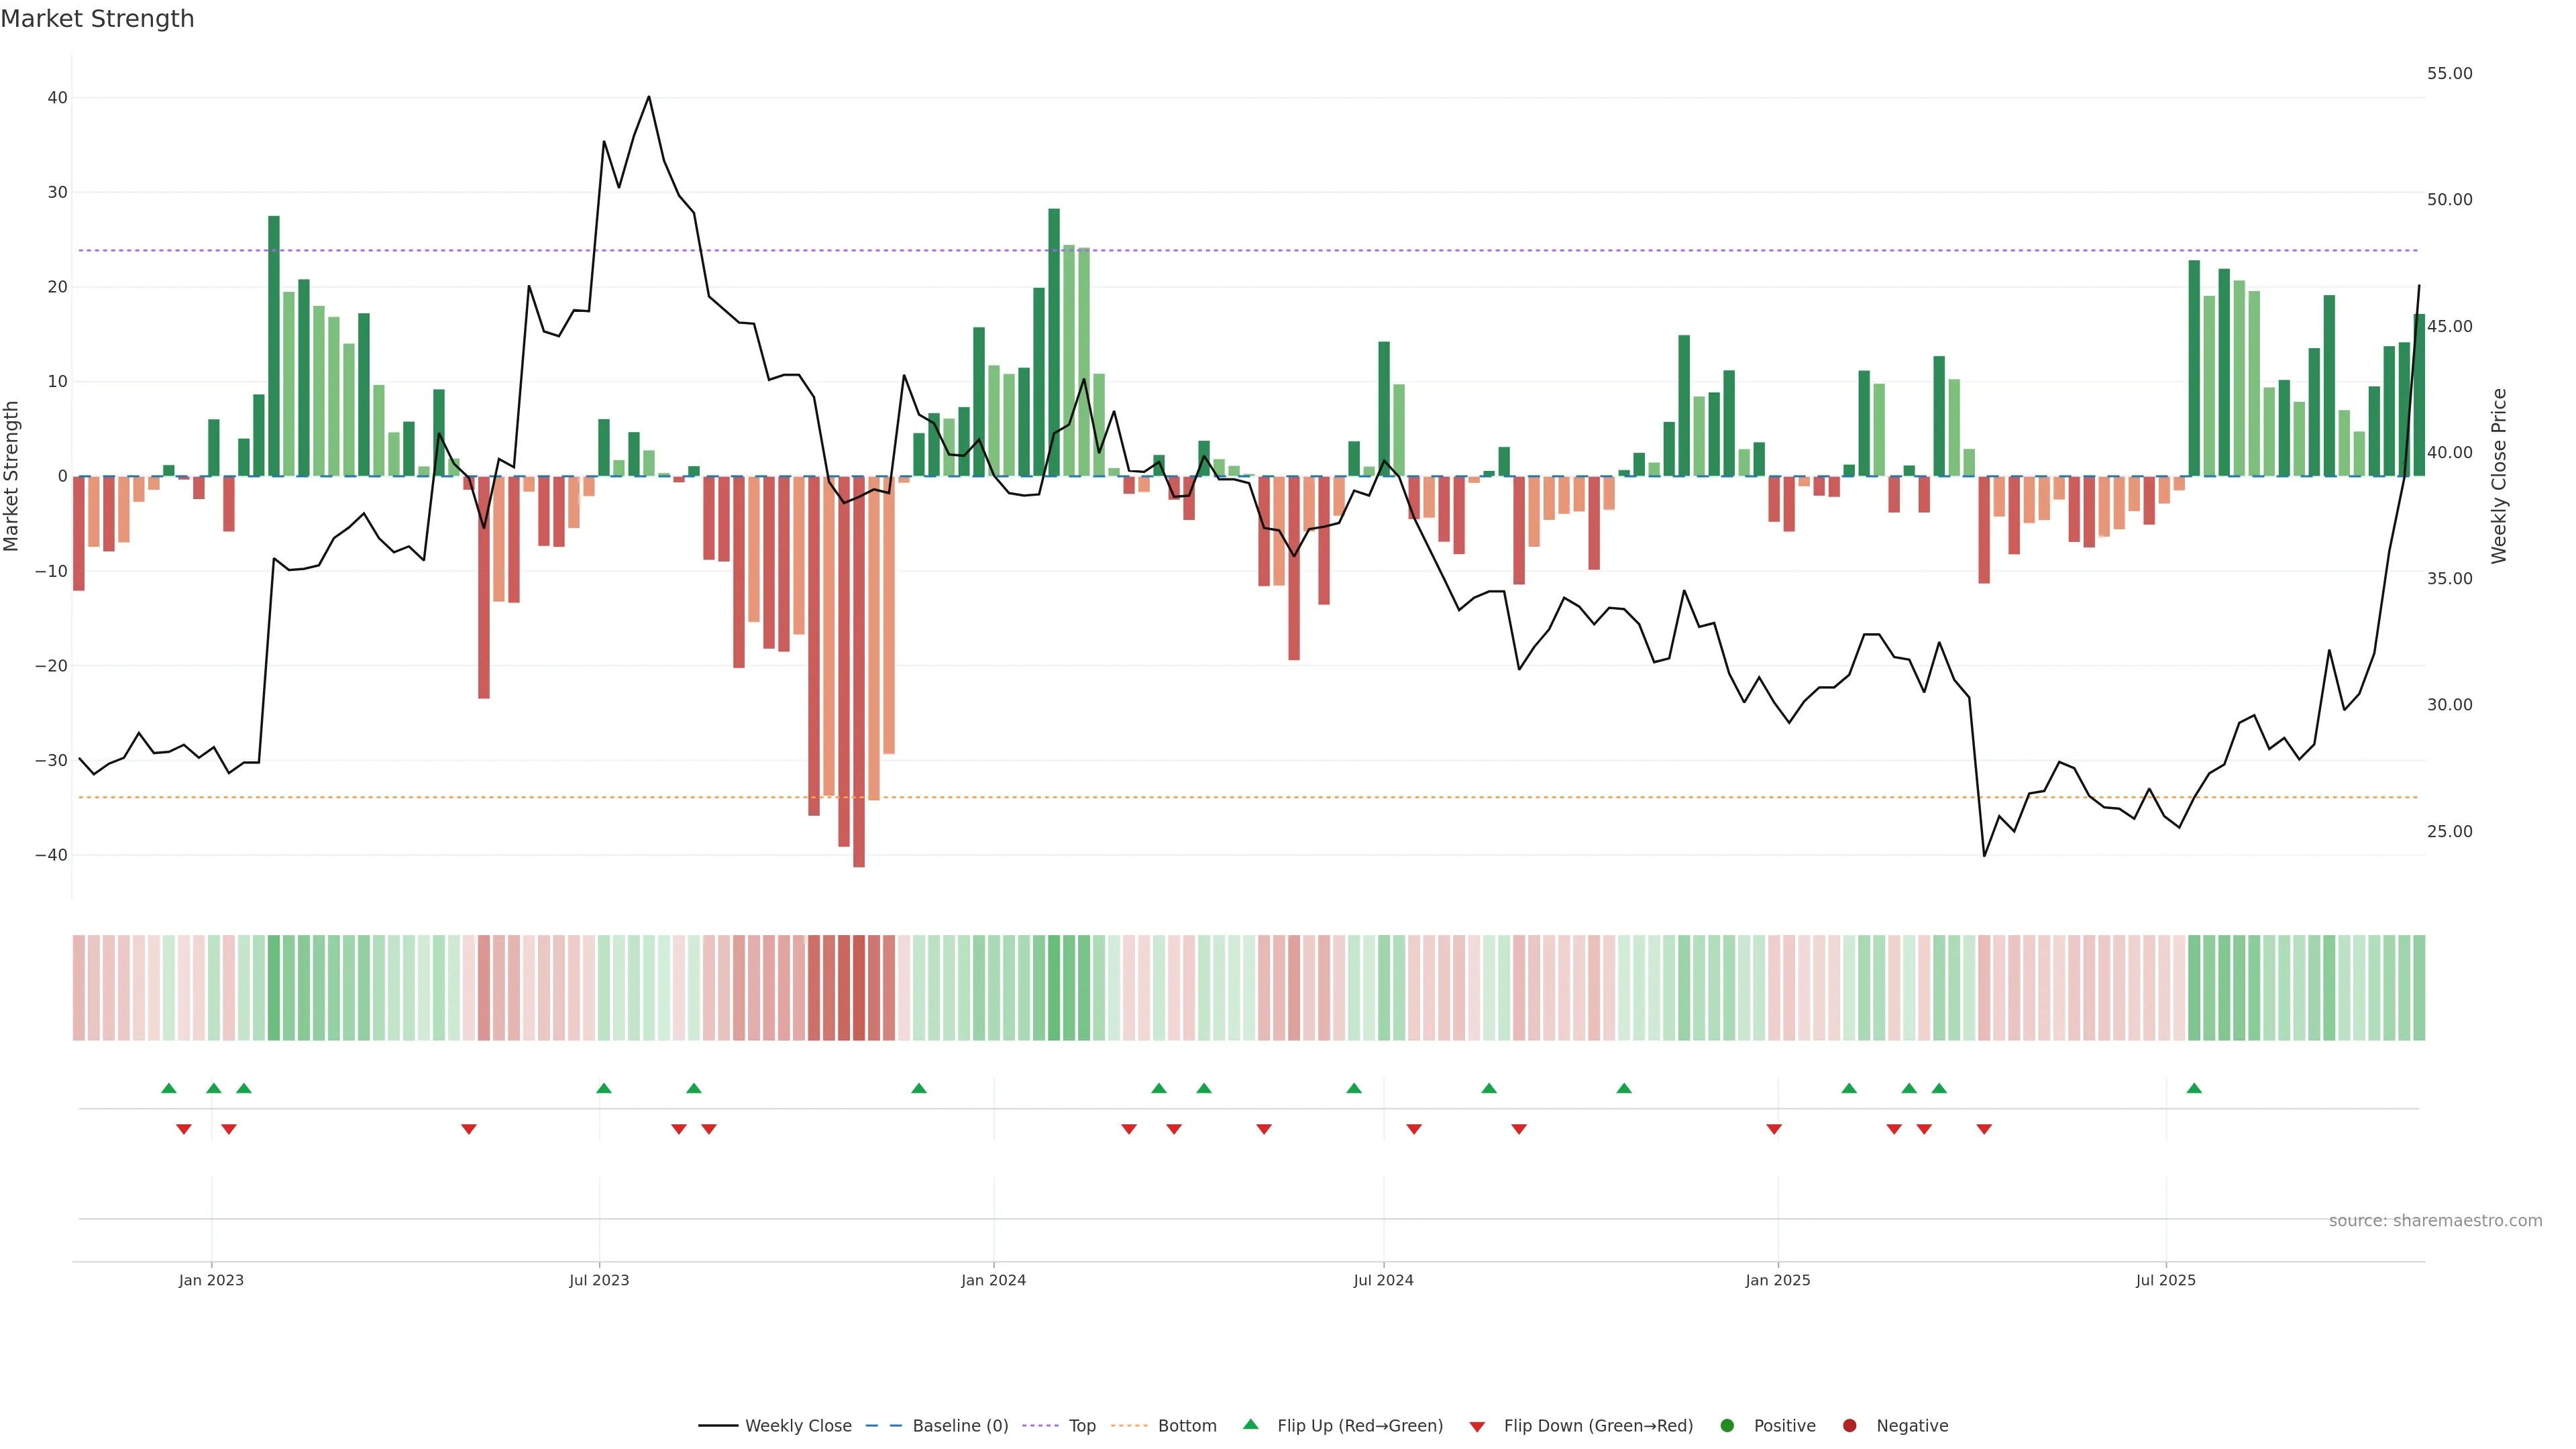
Task: Click the Jul 2025 x-axis label
Action: pos(2165,1280)
